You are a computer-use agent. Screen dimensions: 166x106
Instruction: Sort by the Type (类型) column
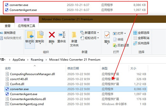[x=105, y=68]
